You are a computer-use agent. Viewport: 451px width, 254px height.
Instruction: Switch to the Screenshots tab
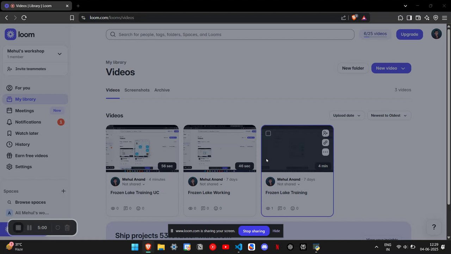137,90
